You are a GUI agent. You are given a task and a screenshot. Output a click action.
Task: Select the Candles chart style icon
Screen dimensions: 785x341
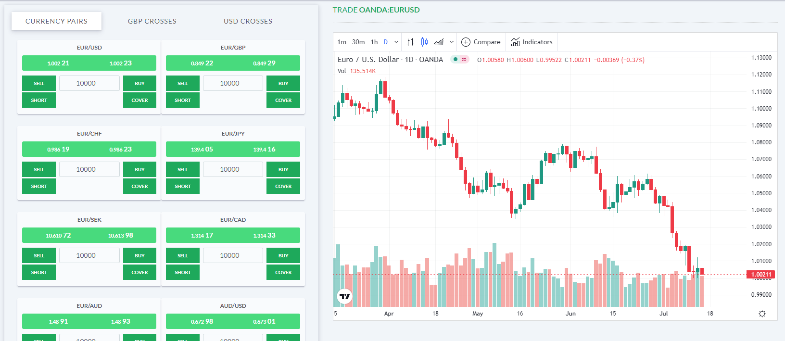424,42
